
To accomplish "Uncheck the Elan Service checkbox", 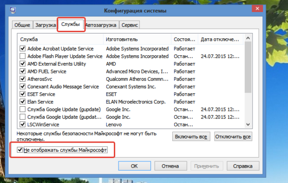I will tap(23, 102).
